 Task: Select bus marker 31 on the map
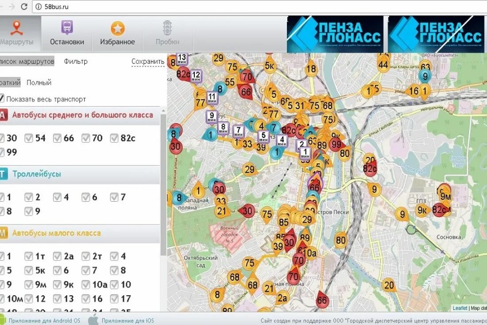[299, 106]
